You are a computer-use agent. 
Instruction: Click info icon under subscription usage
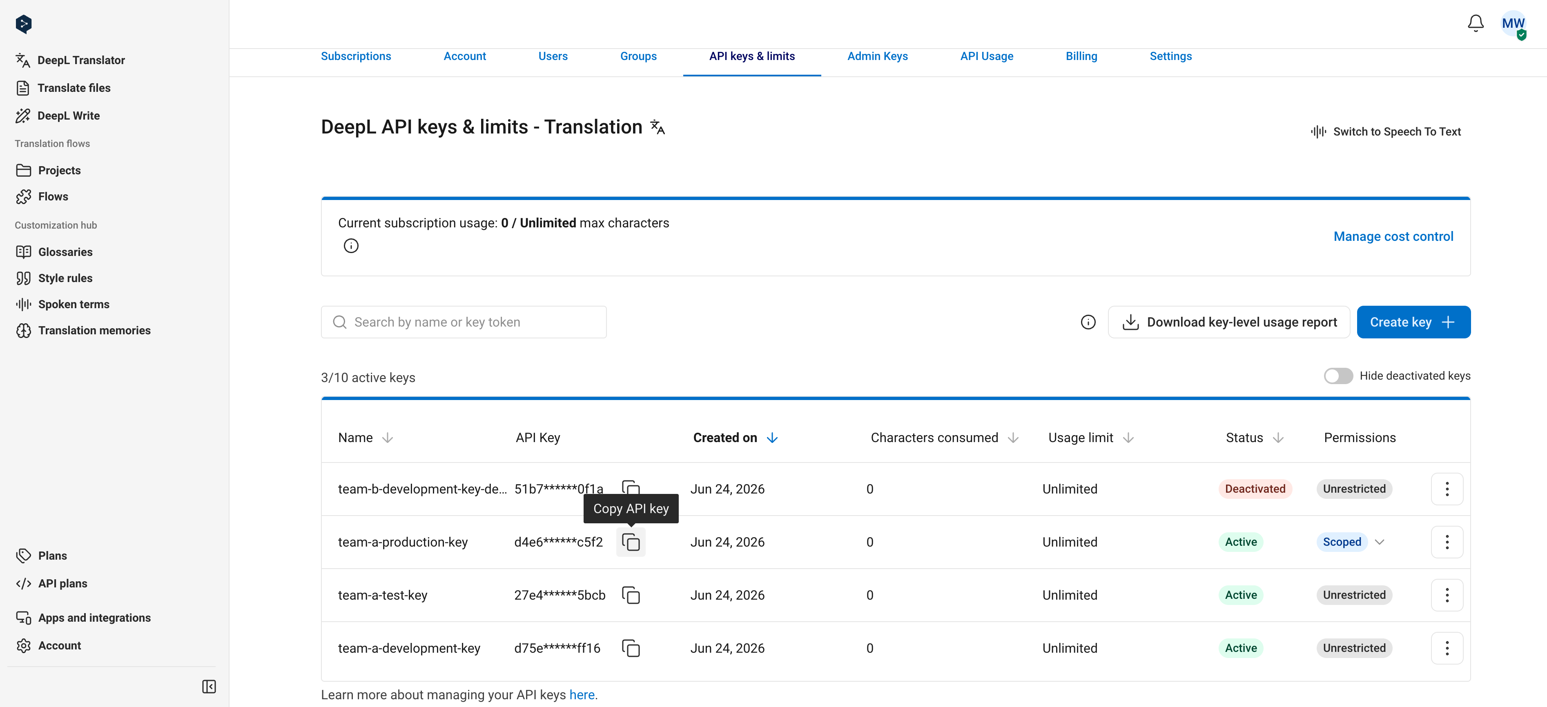click(x=351, y=245)
